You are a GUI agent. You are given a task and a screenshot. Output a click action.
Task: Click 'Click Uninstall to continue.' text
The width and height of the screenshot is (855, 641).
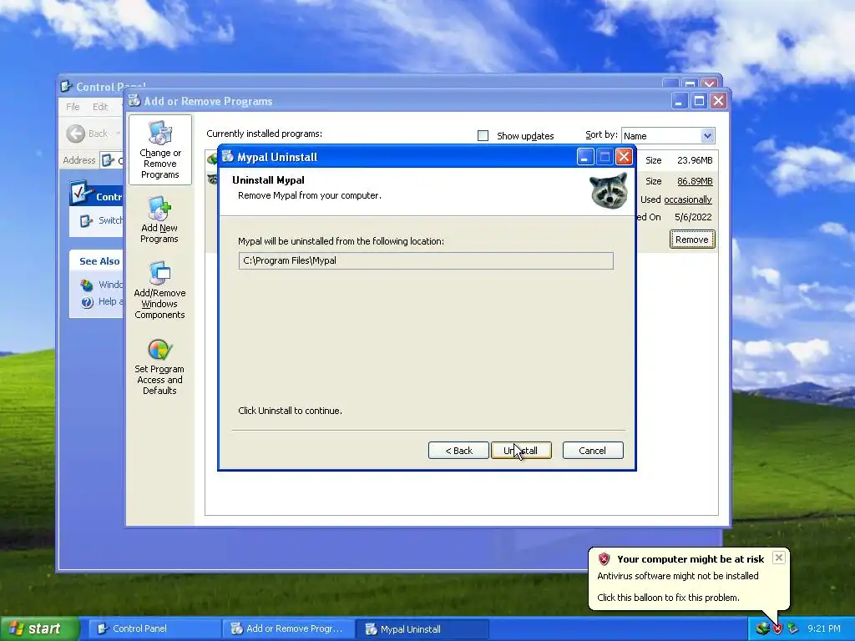[x=290, y=411]
